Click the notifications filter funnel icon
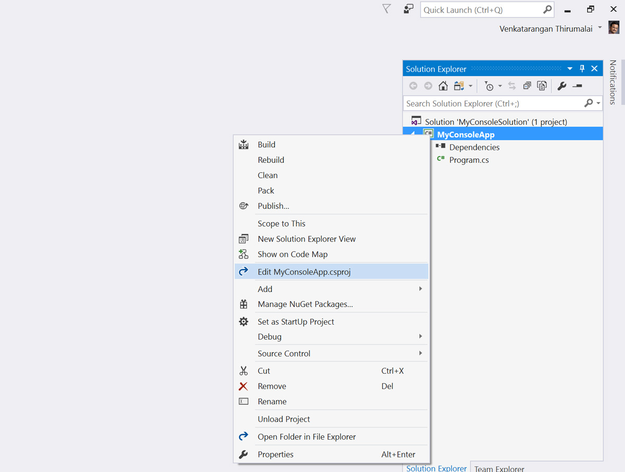625x472 pixels. [386, 9]
